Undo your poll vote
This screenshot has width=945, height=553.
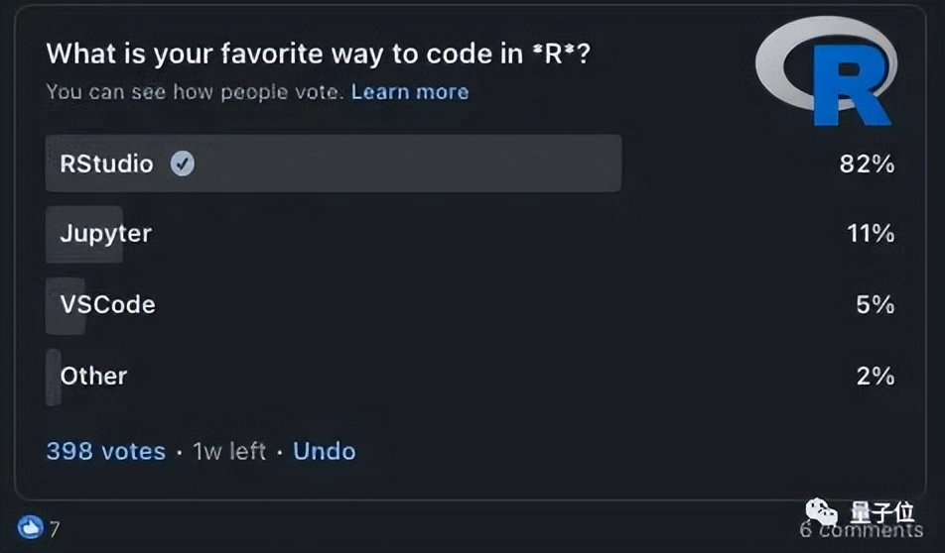click(x=324, y=451)
